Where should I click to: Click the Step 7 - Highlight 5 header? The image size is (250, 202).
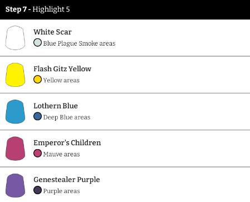tap(125, 9)
